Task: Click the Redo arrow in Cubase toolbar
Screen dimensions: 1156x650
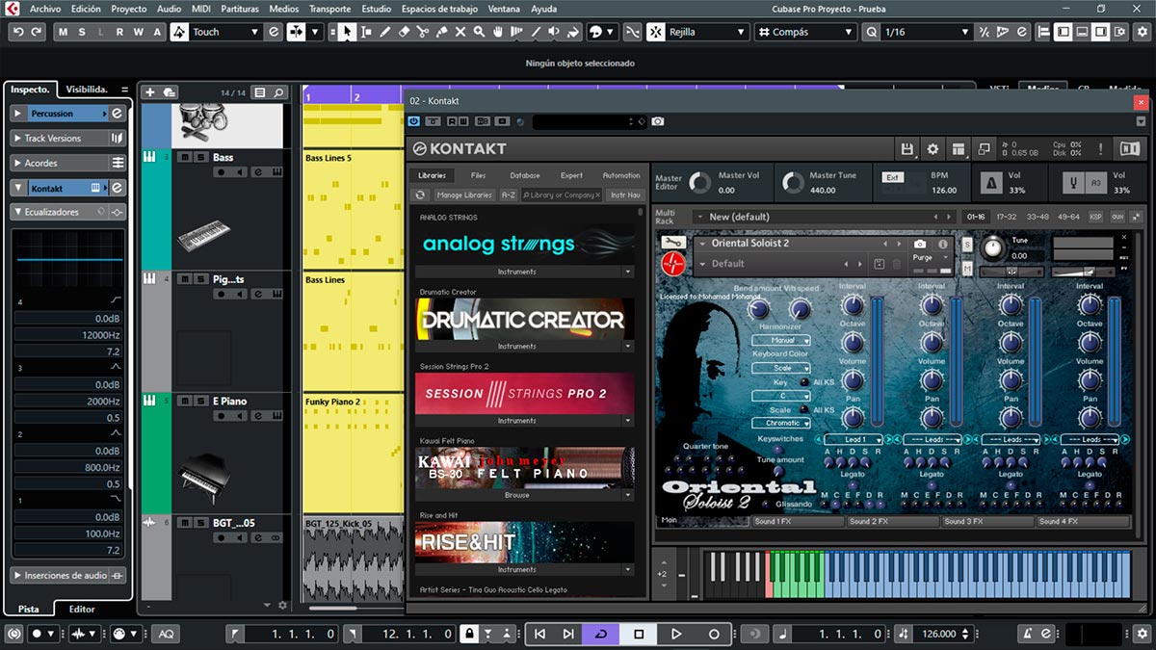Action: click(x=37, y=32)
